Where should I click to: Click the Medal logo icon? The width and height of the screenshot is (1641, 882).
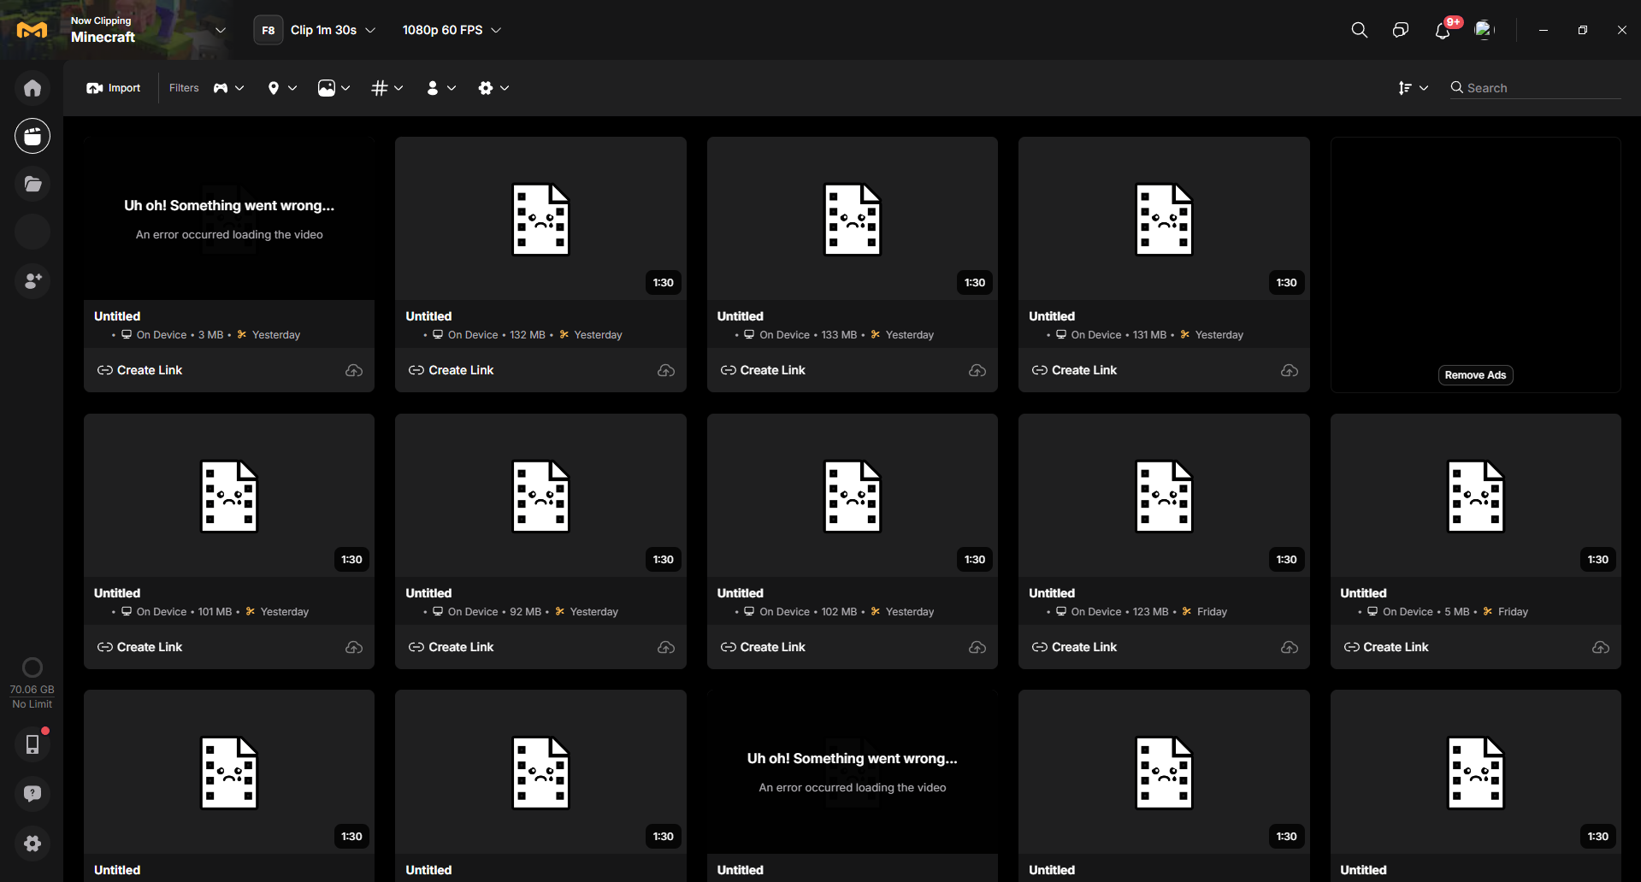click(x=32, y=30)
